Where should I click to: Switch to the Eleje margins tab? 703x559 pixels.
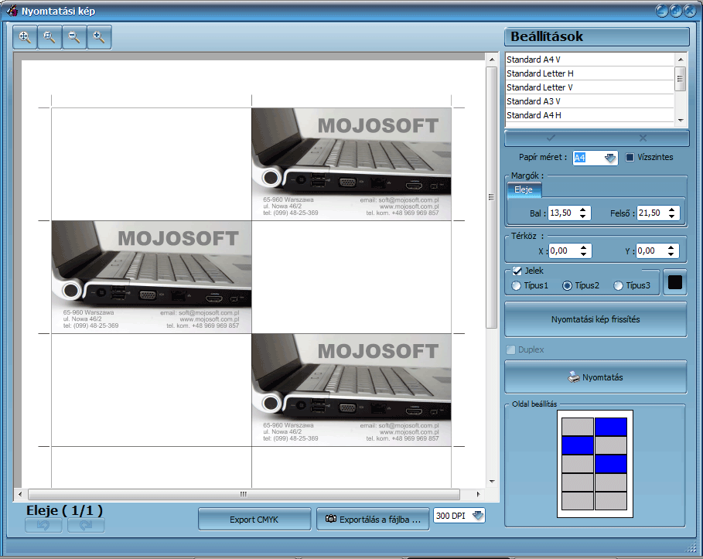[524, 189]
